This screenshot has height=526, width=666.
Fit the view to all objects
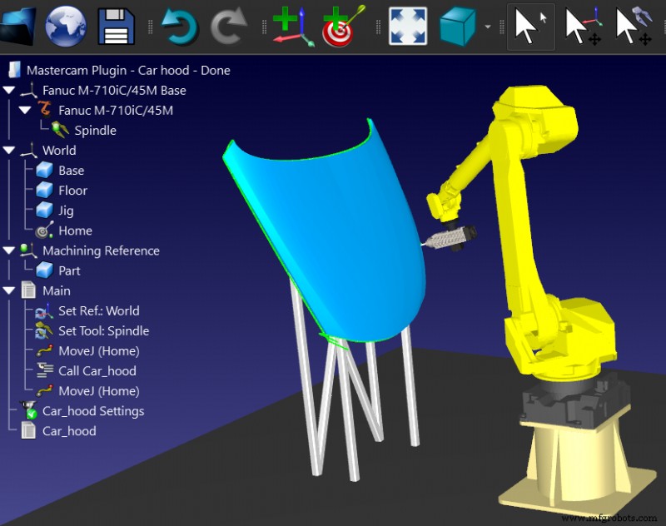[x=407, y=26]
